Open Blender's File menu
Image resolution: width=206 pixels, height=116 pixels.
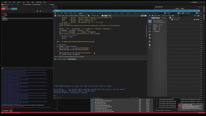coord(58,13)
